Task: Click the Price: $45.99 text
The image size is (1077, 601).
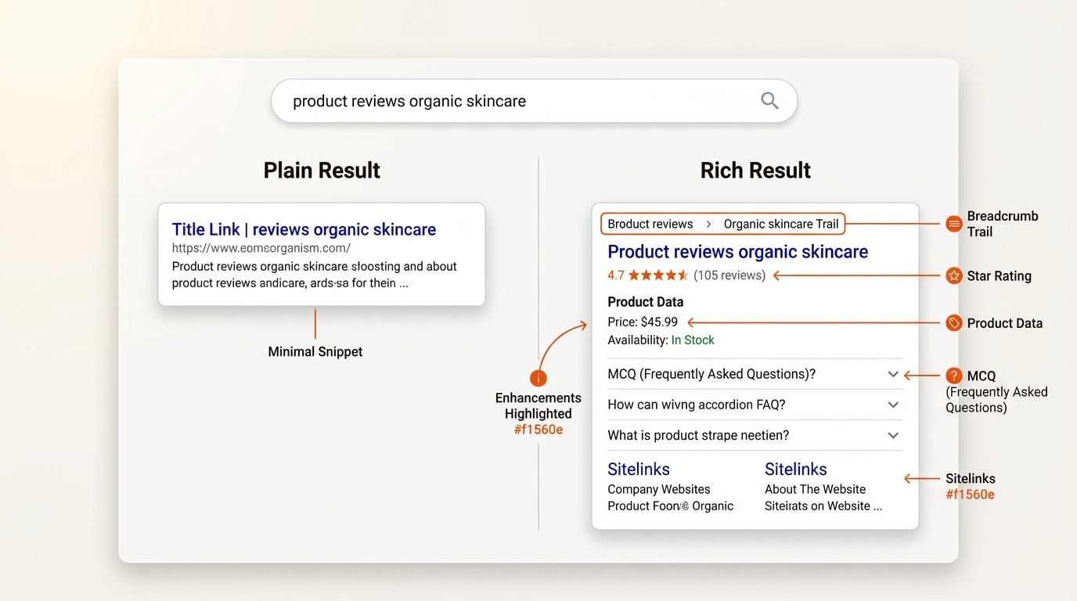Action: (x=643, y=322)
